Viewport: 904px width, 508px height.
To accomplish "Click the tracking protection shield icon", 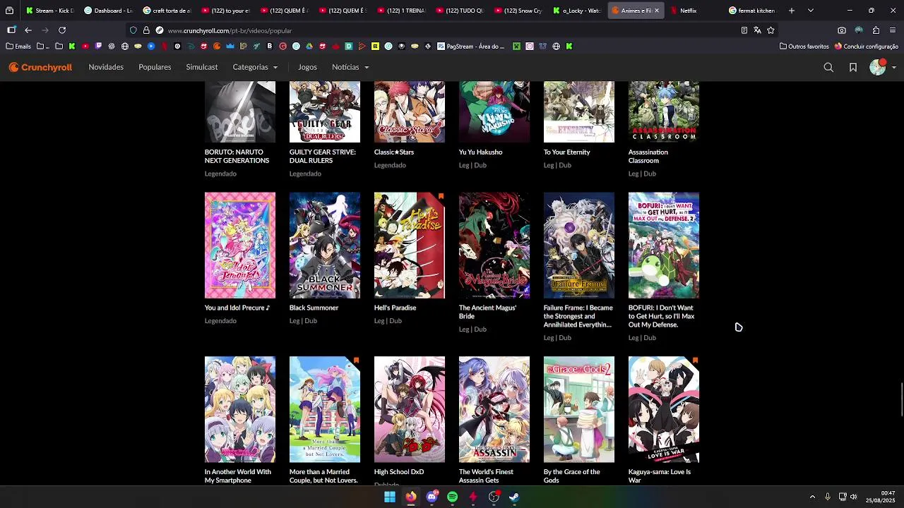I will pyautogui.click(x=133, y=30).
